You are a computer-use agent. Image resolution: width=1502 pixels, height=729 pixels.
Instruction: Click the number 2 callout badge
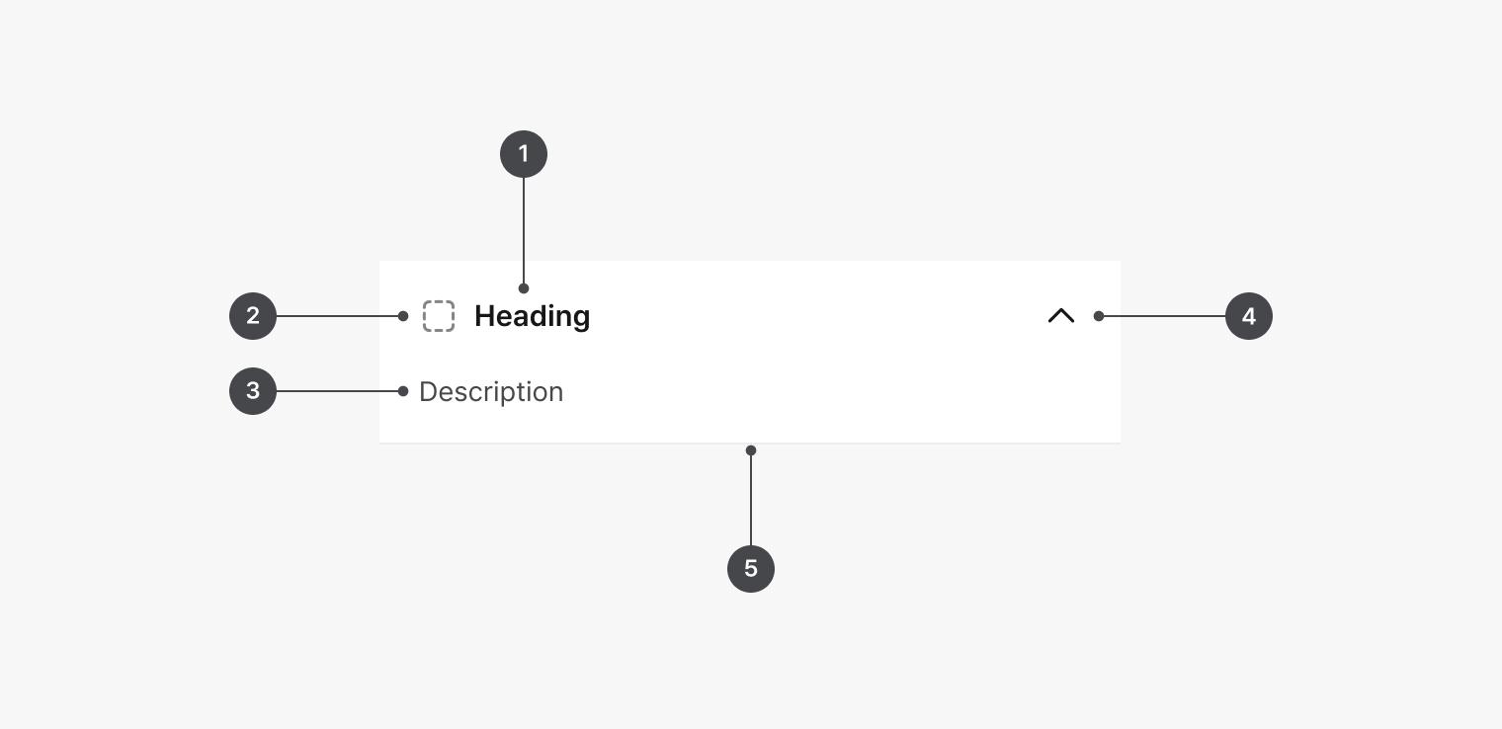[x=253, y=316]
